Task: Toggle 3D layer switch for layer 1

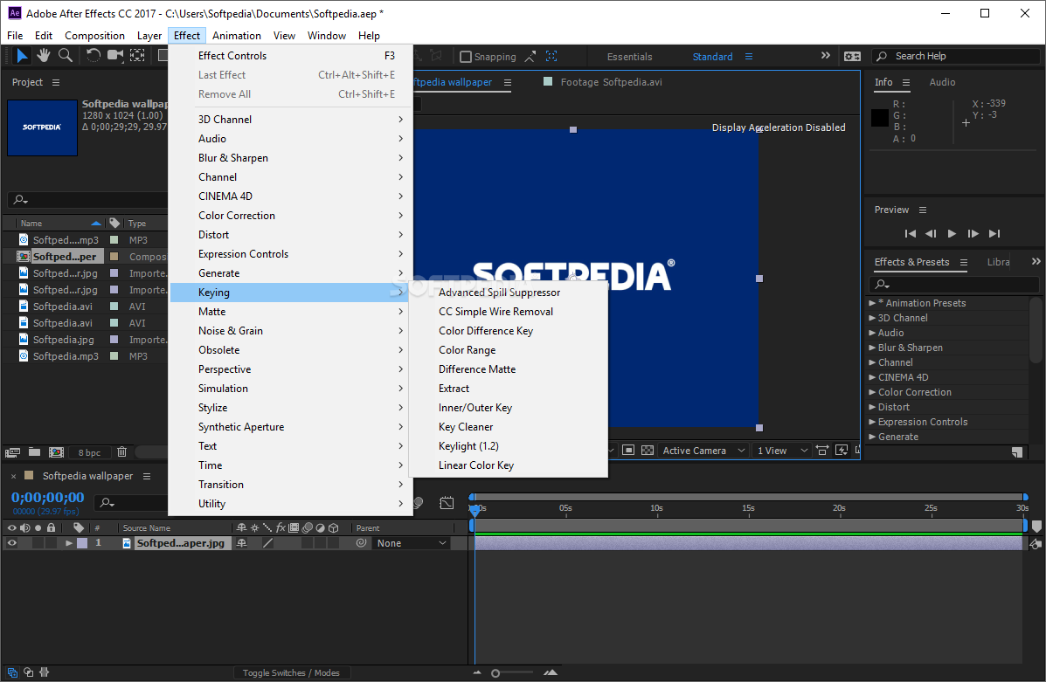Action: [334, 543]
